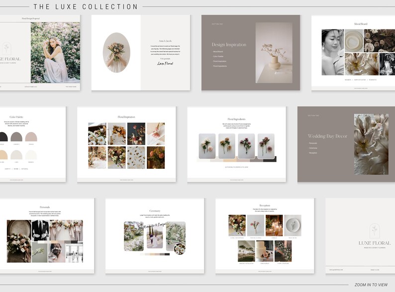Click circular flower photo on Ceremony slide
Image resolution: width=395 pixels, height=292 pixels.
point(180,248)
